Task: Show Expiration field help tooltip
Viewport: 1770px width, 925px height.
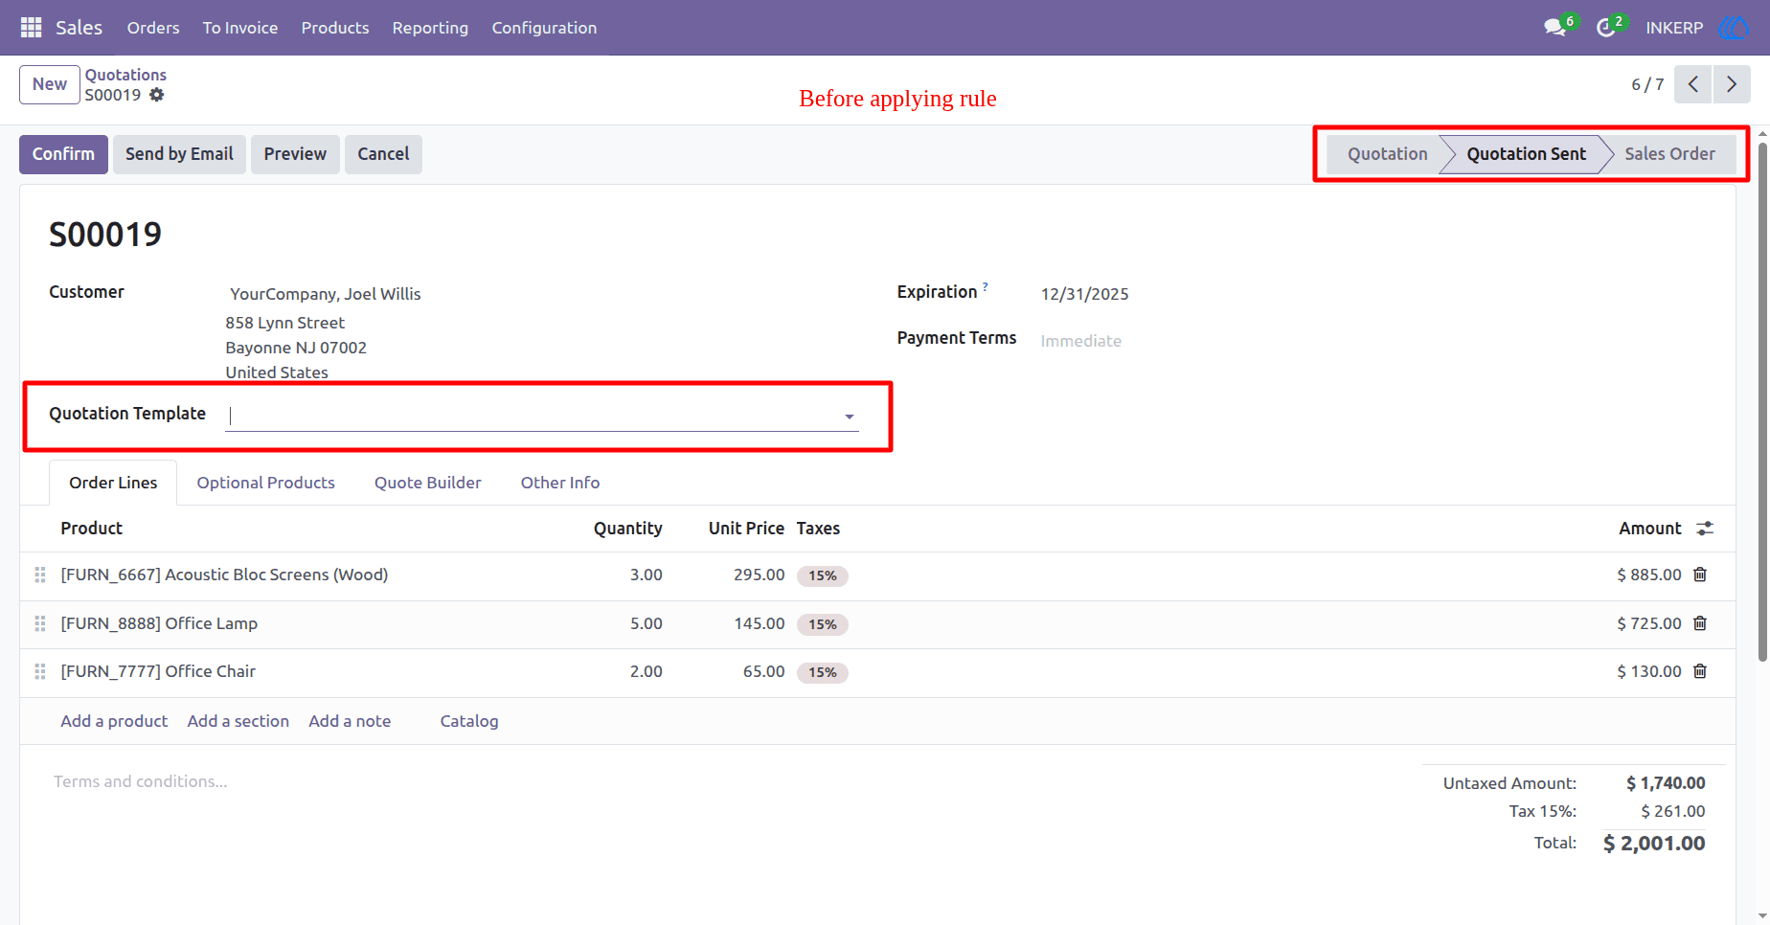Action: click(x=986, y=286)
